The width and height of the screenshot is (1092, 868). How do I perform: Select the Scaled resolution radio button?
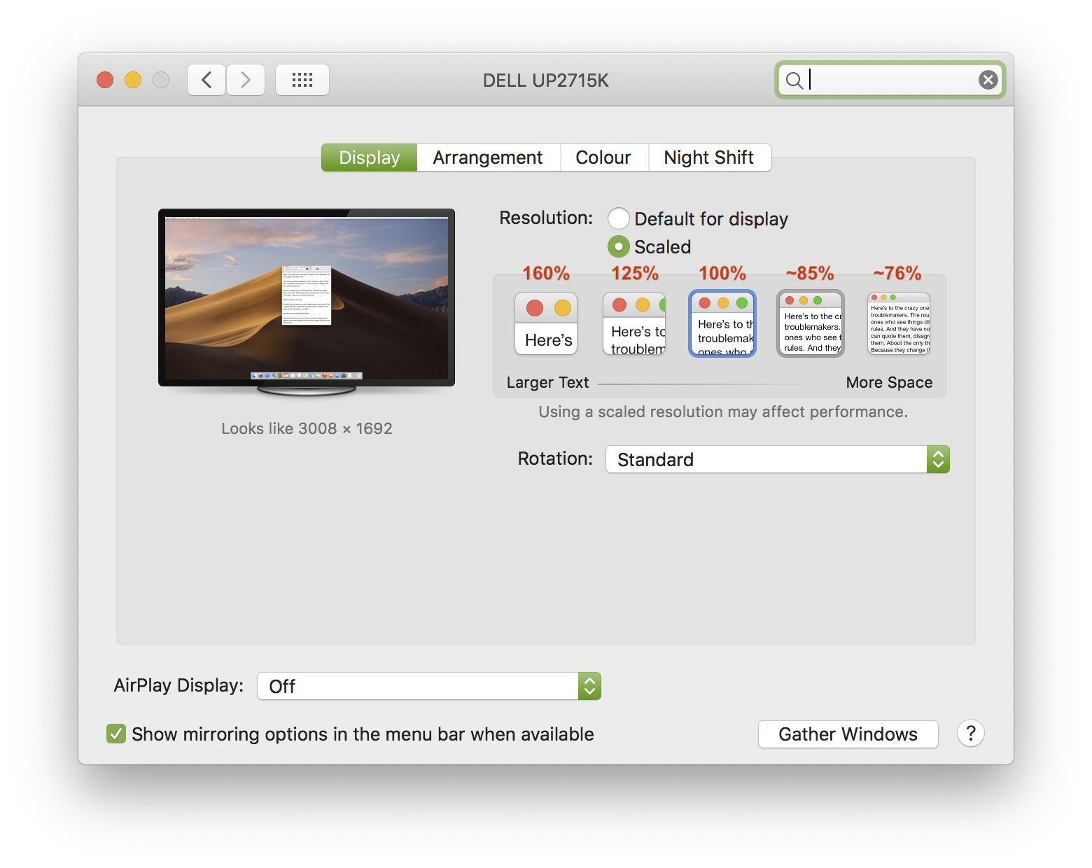[618, 246]
